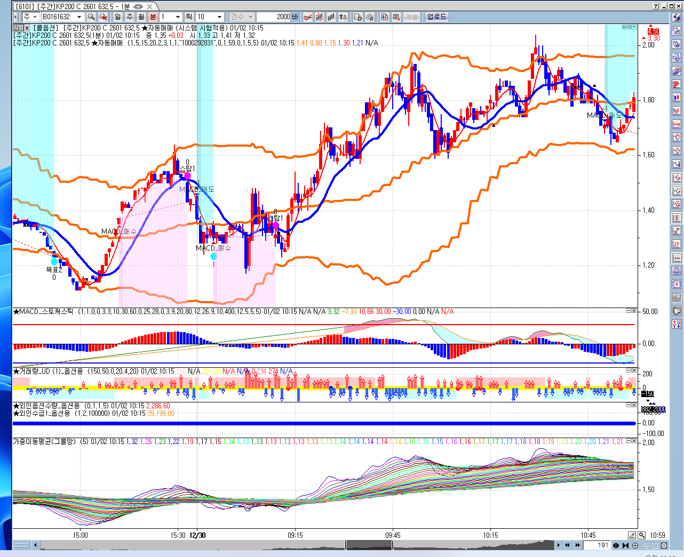Open the tick interval dropdown showing 10
The image size is (684, 557).
pos(219,17)
